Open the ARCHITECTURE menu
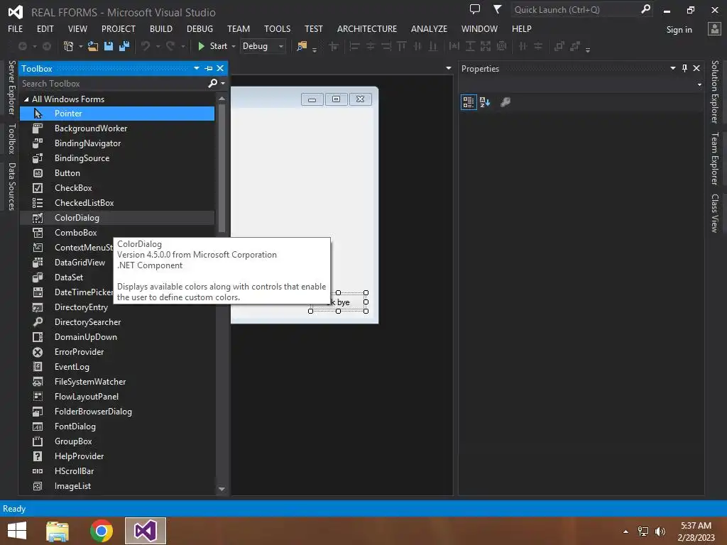727x545 pixels. pos(367,28)
